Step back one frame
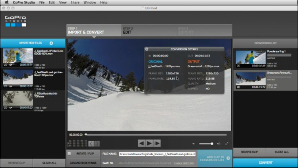Screen dimensions: 298x168 click(141, 143)
